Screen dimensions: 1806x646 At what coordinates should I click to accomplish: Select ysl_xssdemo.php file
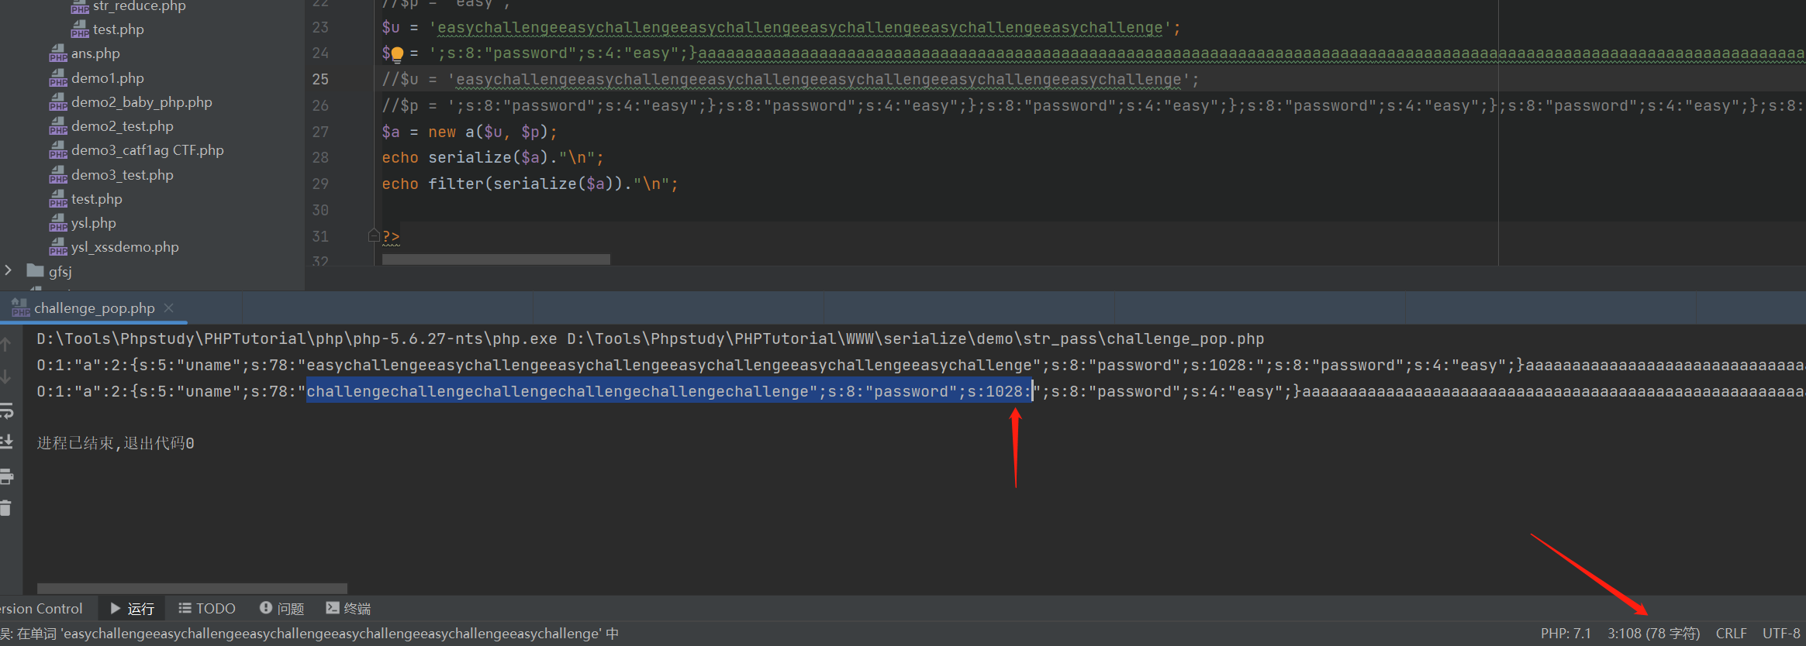pos(125,247)
